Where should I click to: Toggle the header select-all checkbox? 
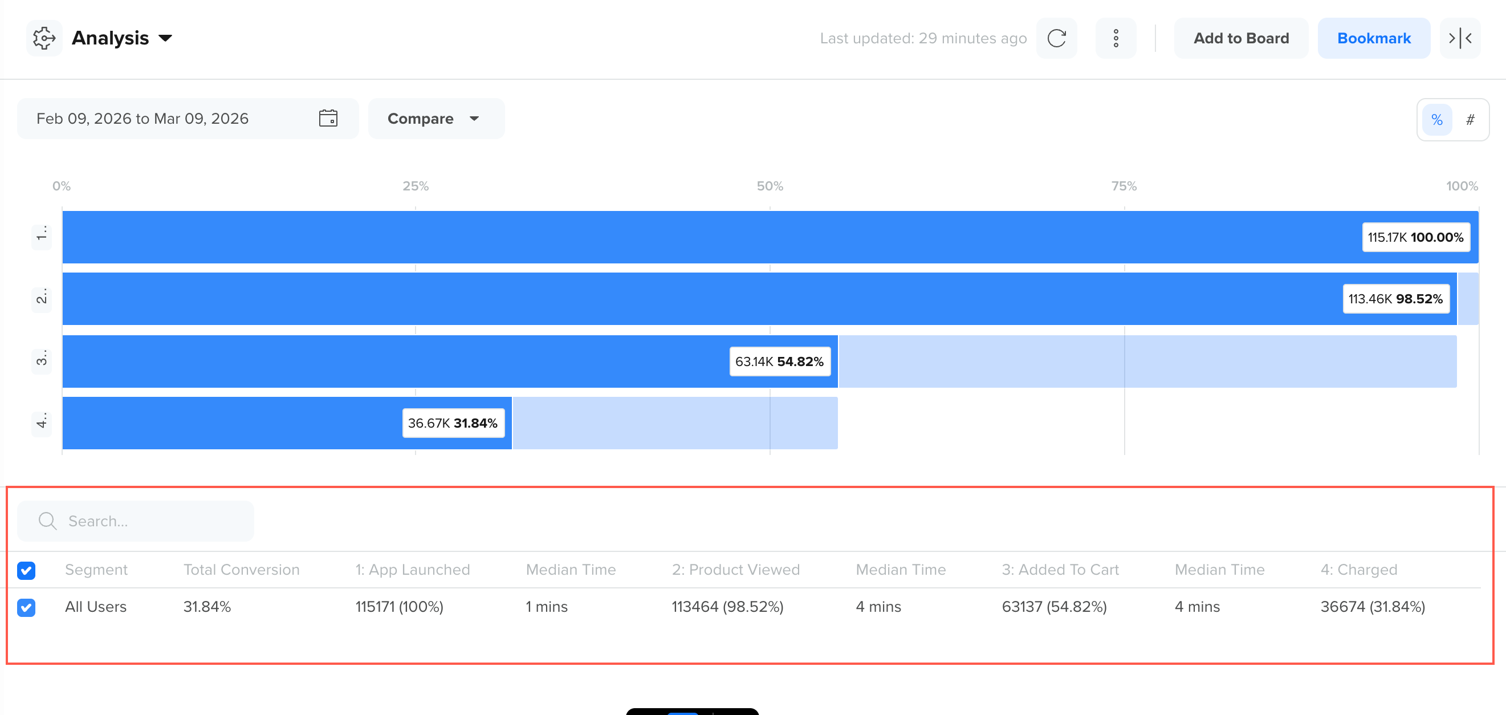click(26, 570)
